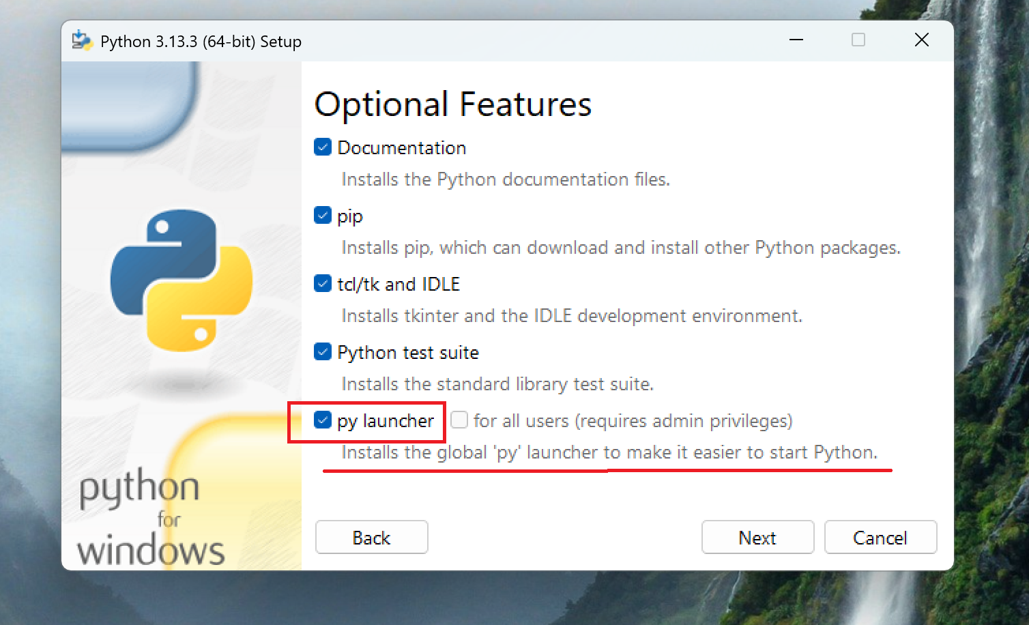The width and height of the screenshot is (1029, 625).
Task: Click the 'Python 3.13.3 (64-bit) Setup' title text
Action: 201,42
